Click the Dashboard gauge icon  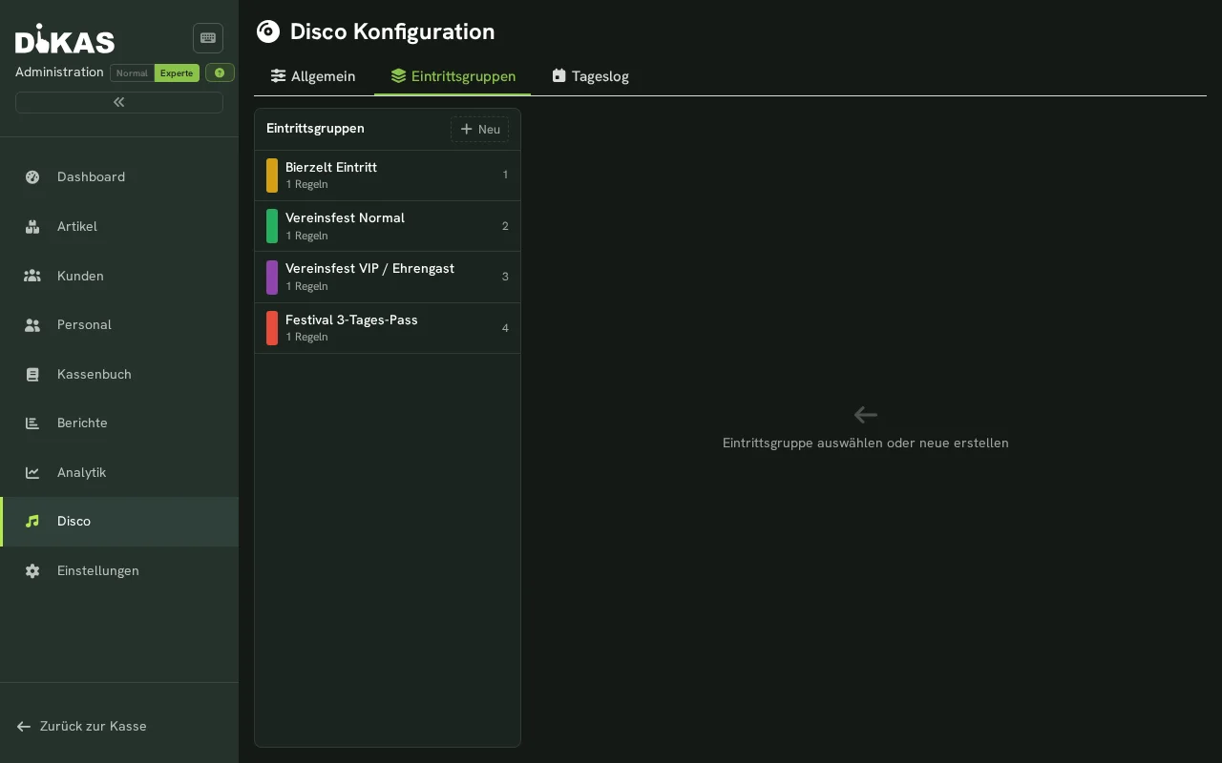pyautogui.click(x=32, y=176)
